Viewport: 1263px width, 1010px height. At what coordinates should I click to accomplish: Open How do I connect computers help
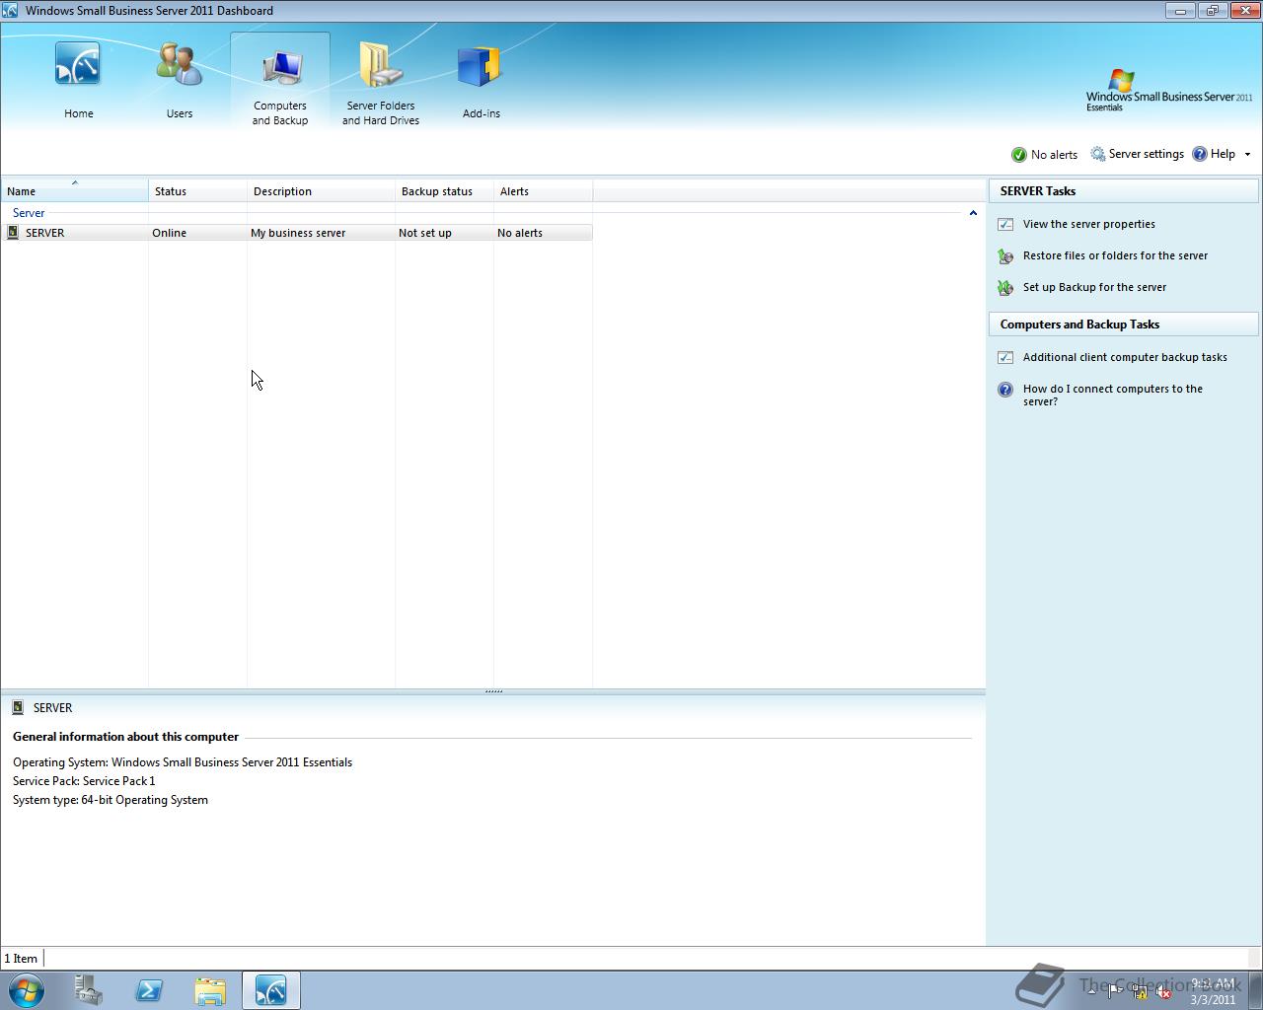coord(1112,395)
